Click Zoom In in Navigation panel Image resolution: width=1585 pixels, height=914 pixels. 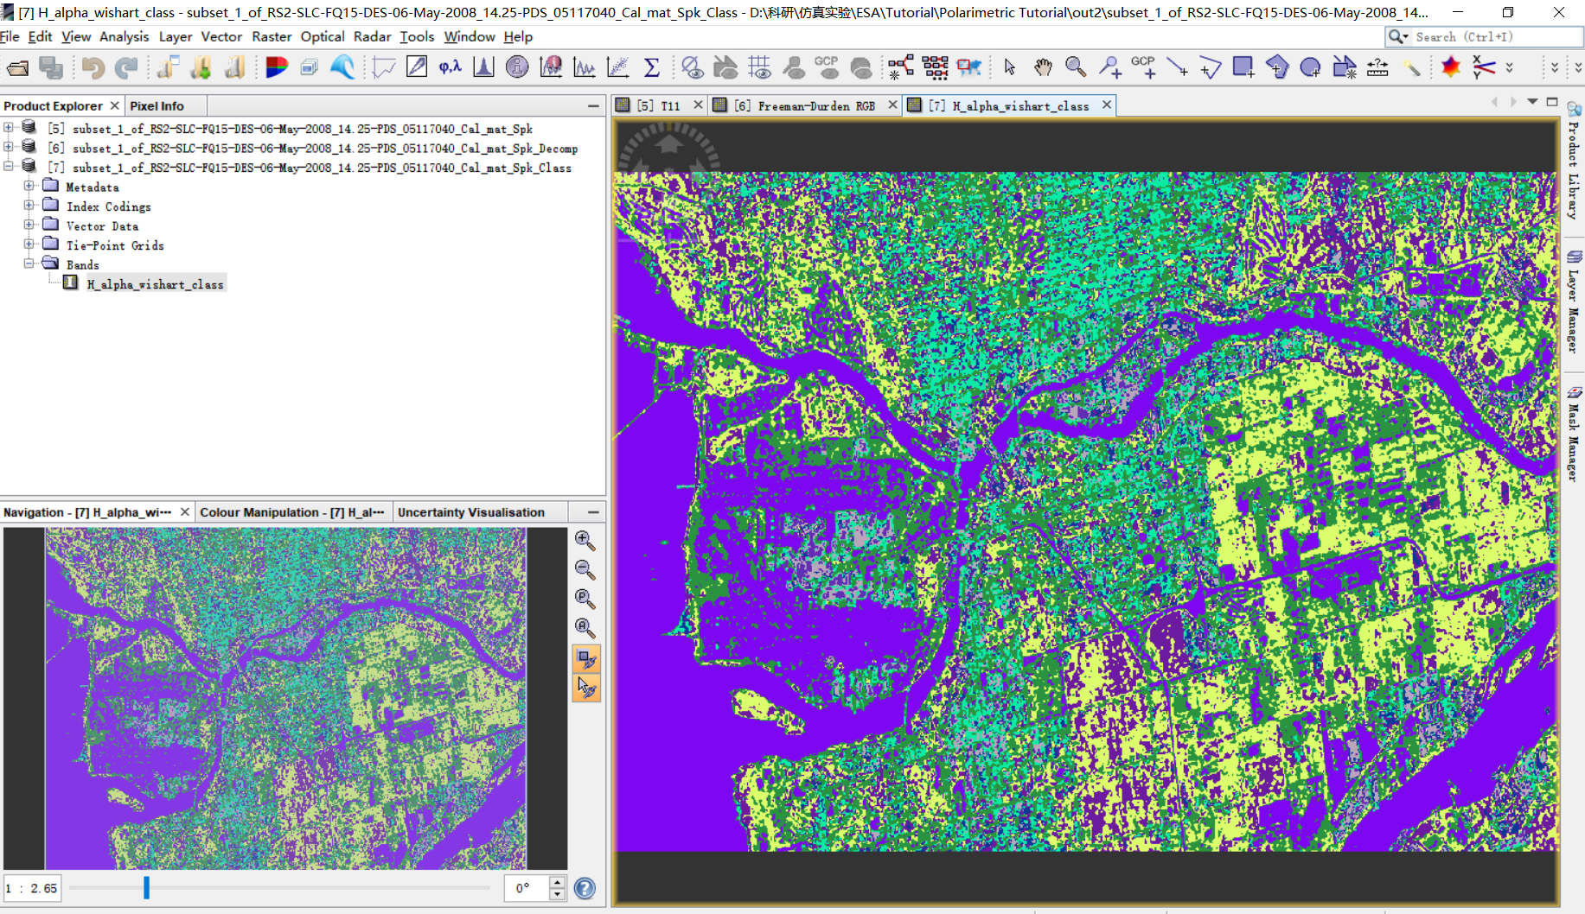click(585, 541)
